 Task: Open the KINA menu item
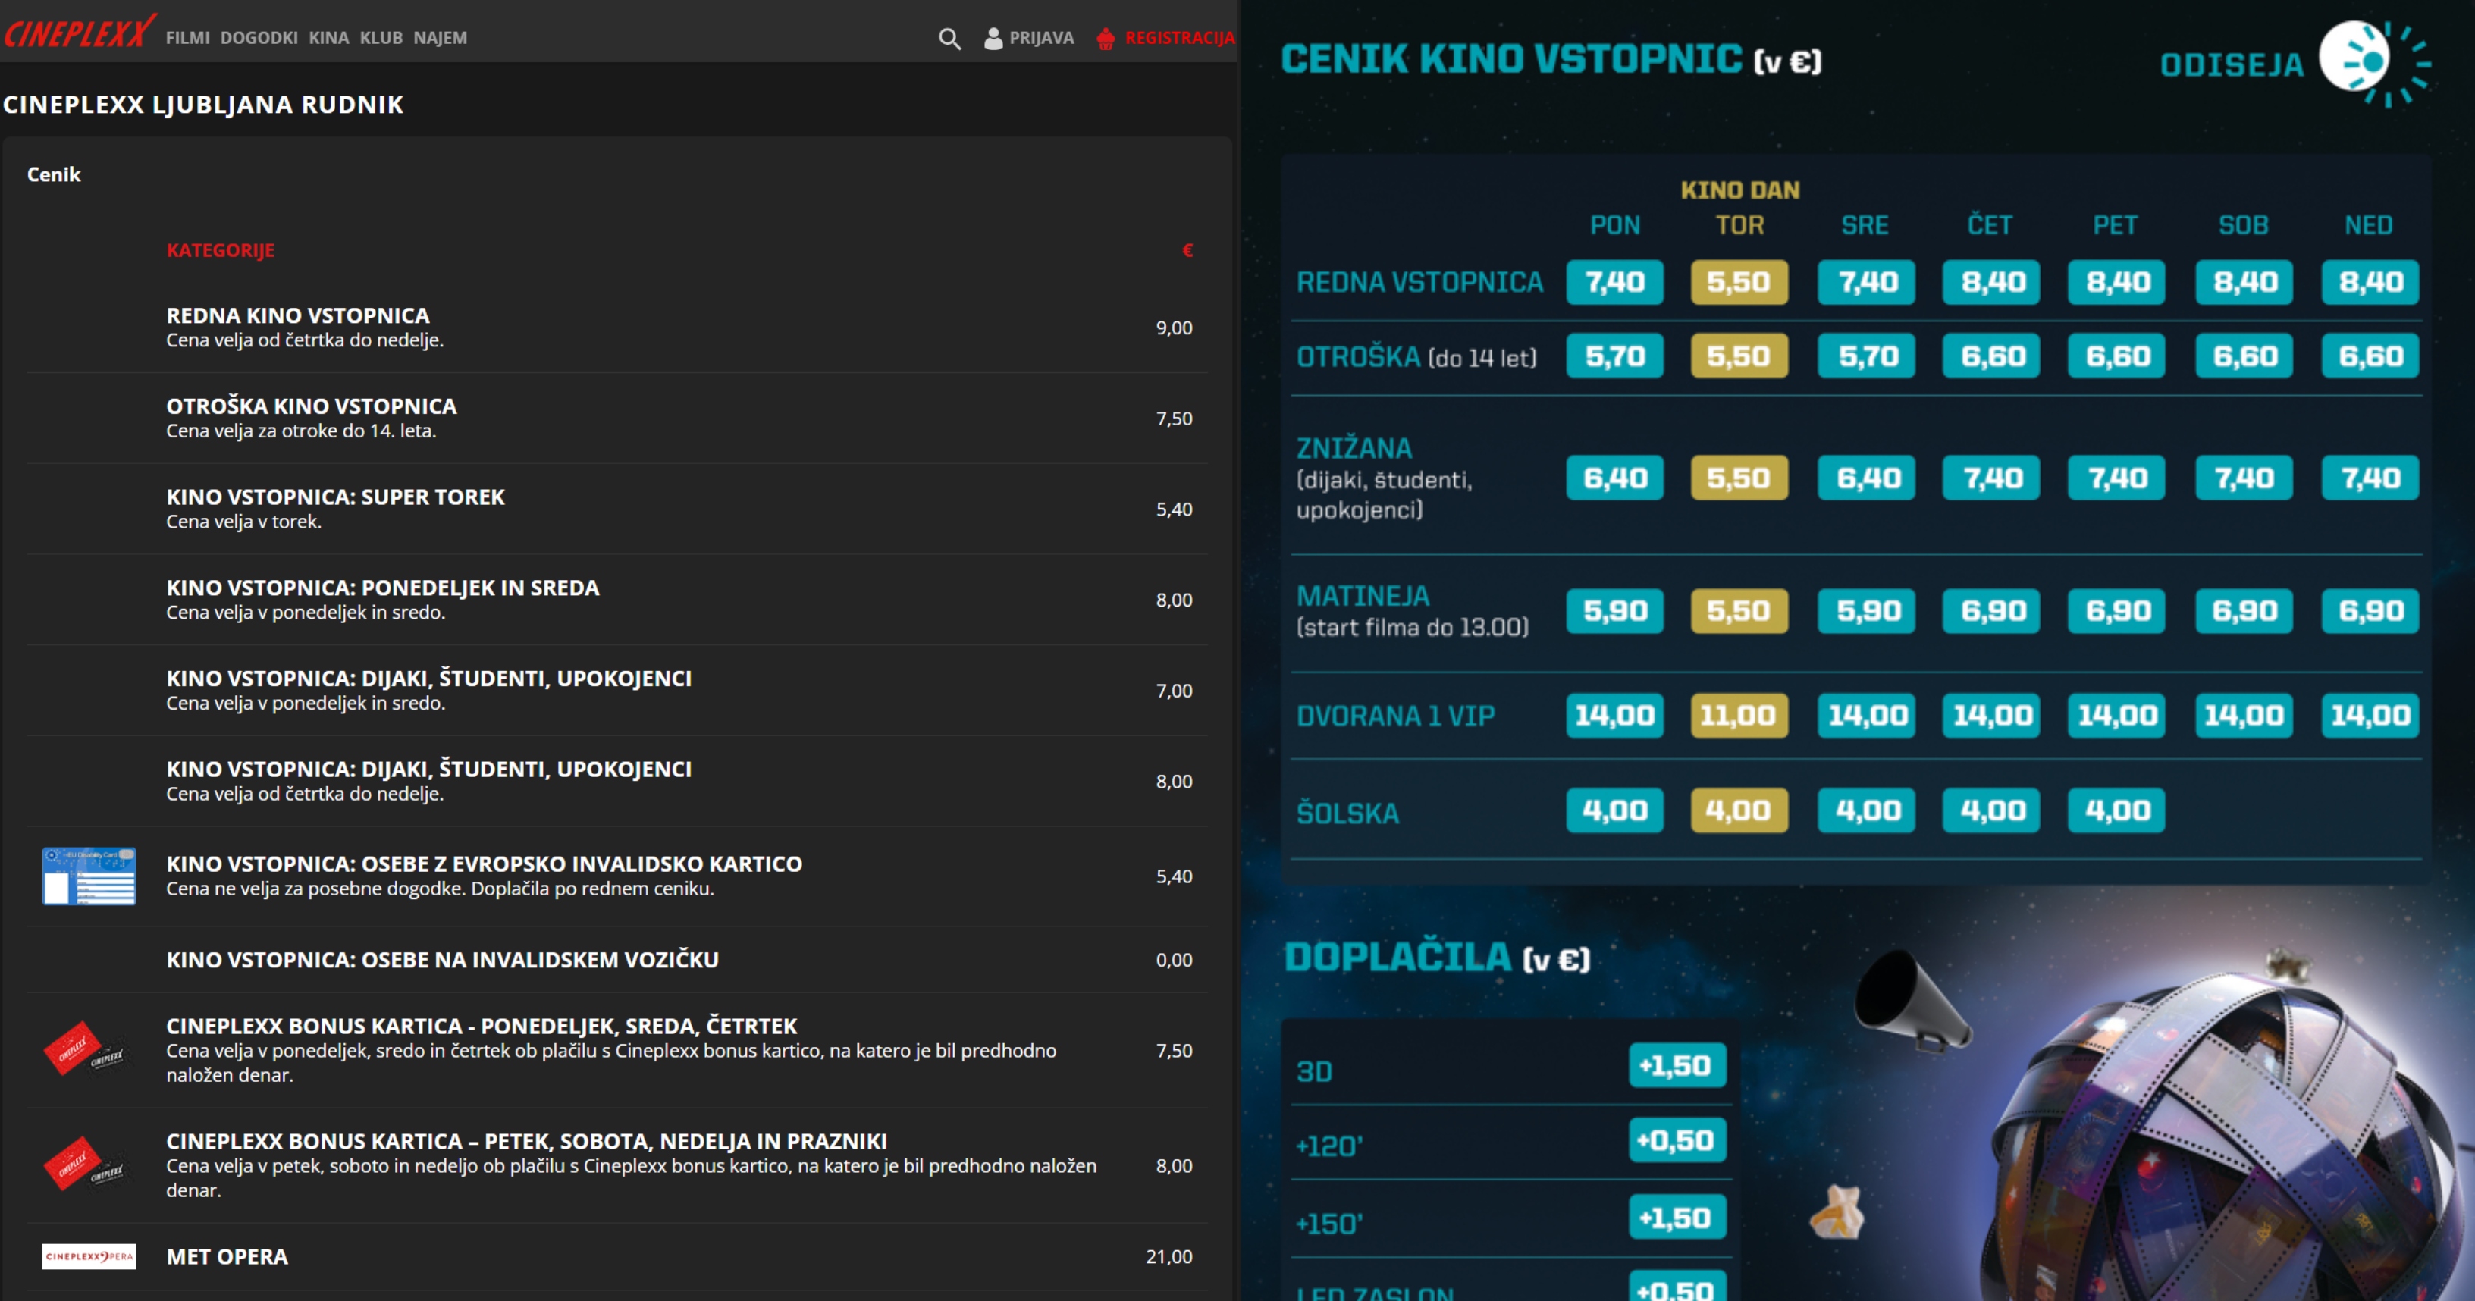(328, 39)
